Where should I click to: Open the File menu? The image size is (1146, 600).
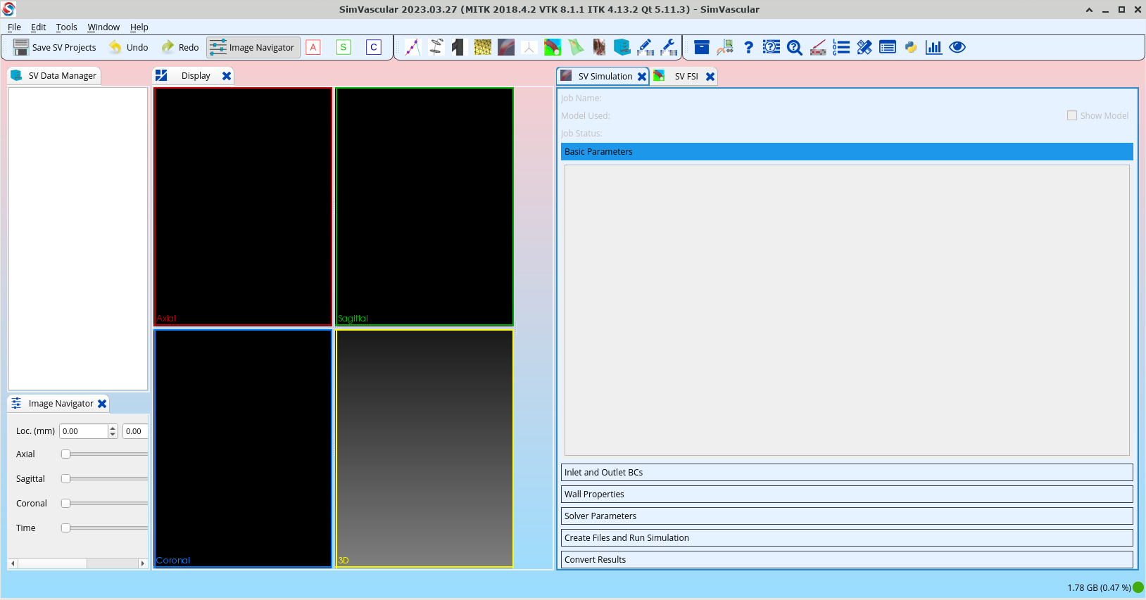click(x=14, y=27)
